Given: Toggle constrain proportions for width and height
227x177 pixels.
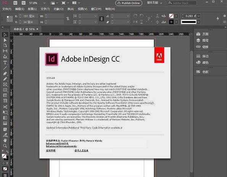Looking at the screenshot, I should click(x=68, y=19).
